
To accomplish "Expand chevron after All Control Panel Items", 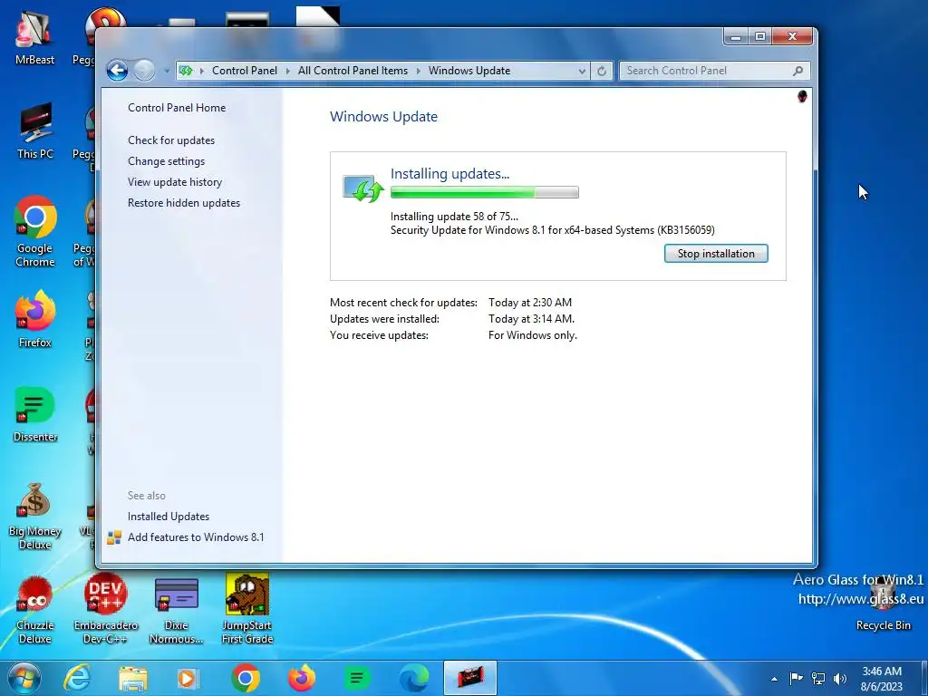I will [x=419, y=71].
